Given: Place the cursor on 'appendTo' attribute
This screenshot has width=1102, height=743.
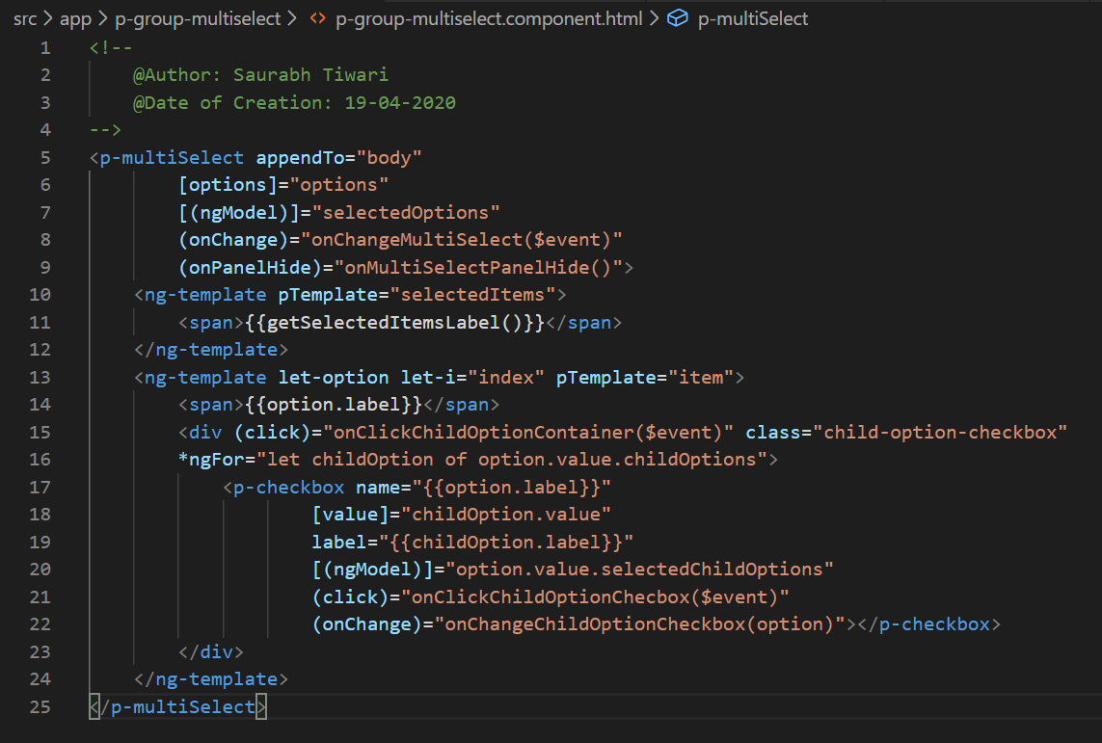Looking at the screenshot, I should click(x=300, y=157).
